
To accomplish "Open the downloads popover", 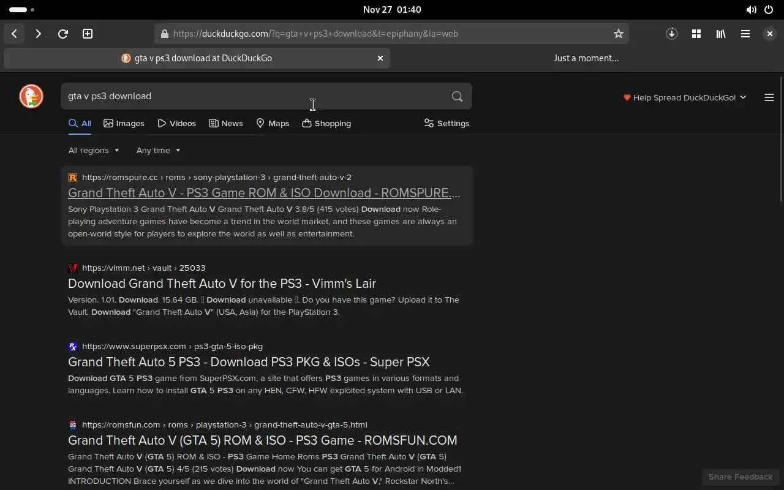I will [672, 34].
